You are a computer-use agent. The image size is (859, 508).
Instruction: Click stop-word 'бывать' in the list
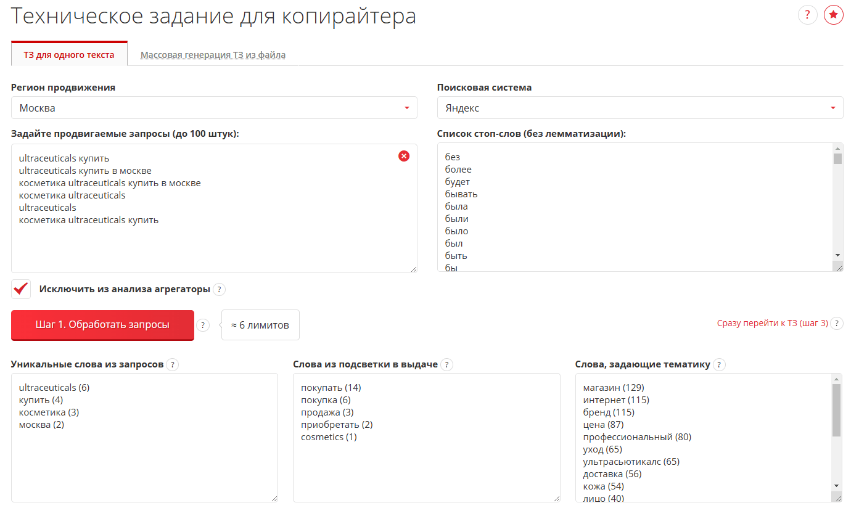click(461, 194)
